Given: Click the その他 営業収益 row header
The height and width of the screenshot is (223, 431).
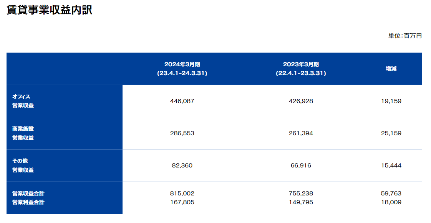Looking at the screenshot, I should (x=23, y=165).
